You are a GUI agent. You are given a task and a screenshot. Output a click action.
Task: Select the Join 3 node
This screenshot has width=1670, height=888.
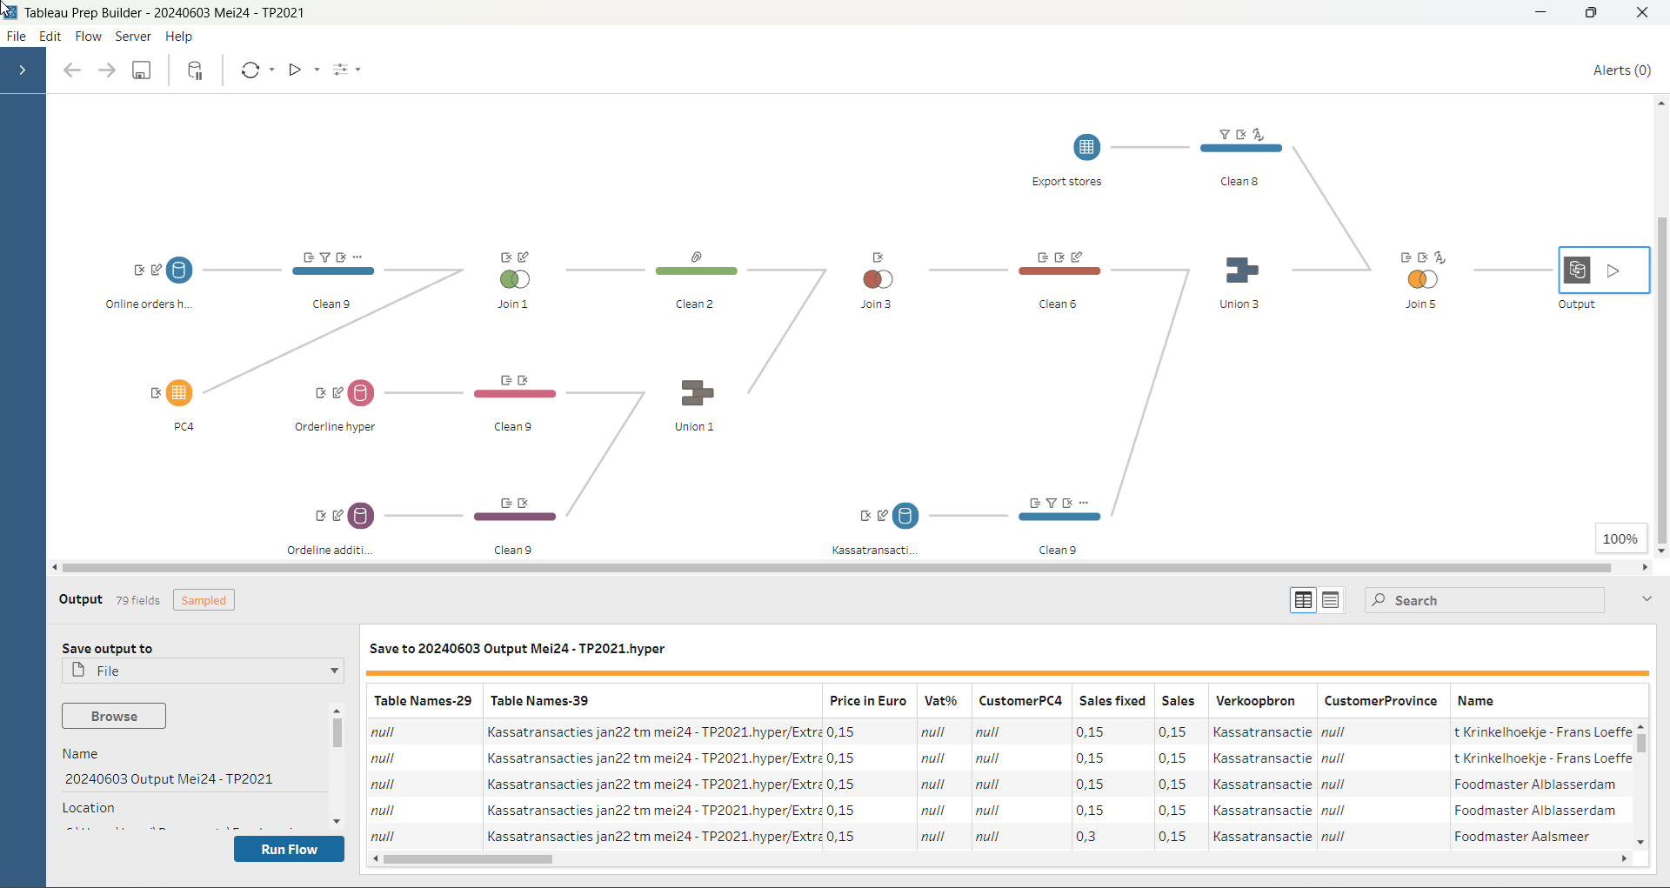point(878,279)
